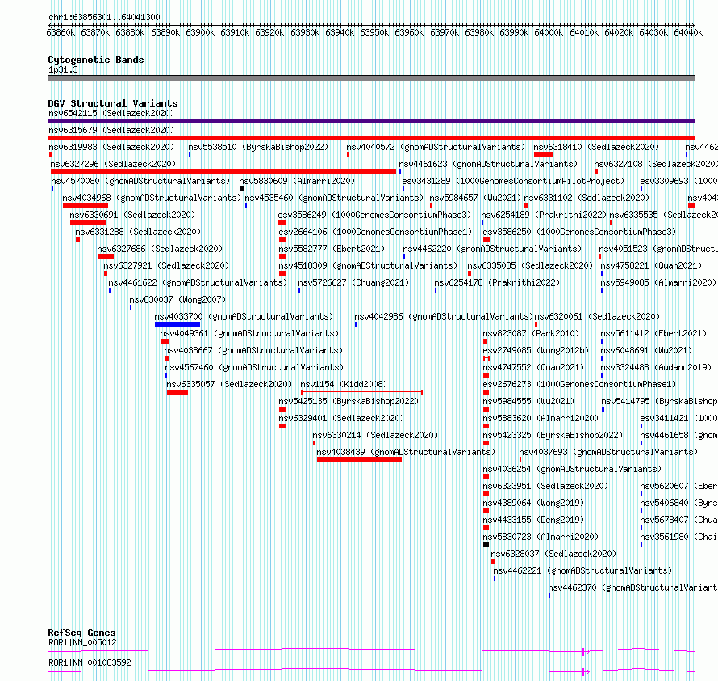
Task: Open the nsv4518309 gnomAD label
Action: pyautogui.click(x=368, y=265)
